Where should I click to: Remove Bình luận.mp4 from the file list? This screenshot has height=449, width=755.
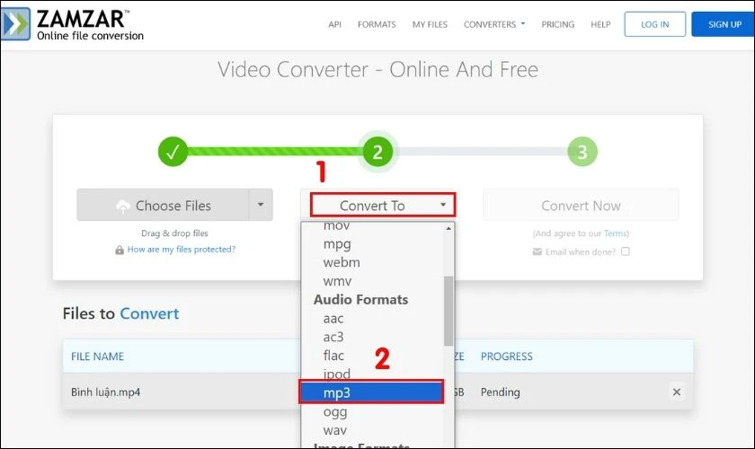[677, 392]
